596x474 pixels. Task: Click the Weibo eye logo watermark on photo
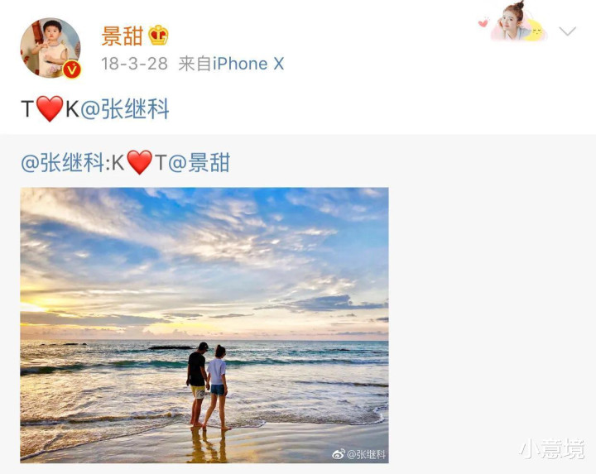(x=339, y=454)
